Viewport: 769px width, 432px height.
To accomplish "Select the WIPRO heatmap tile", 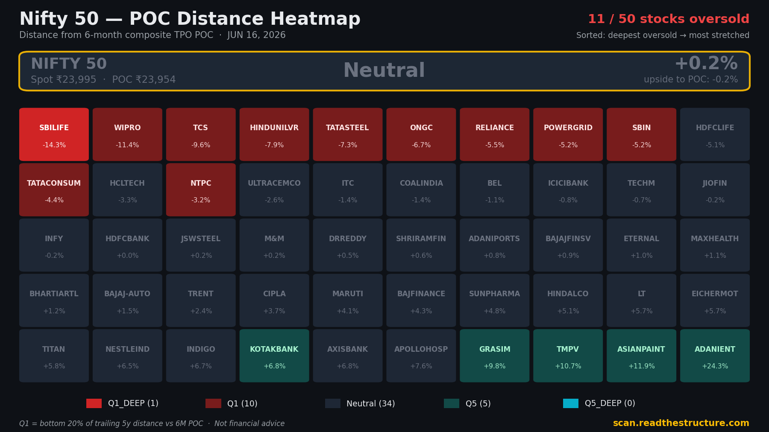I will [x=127, y=134].
